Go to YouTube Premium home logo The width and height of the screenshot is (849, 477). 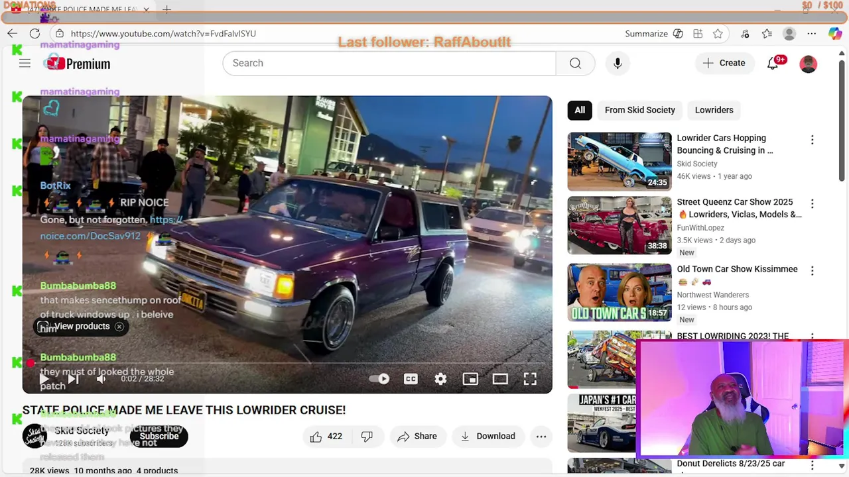coord(76,64)
